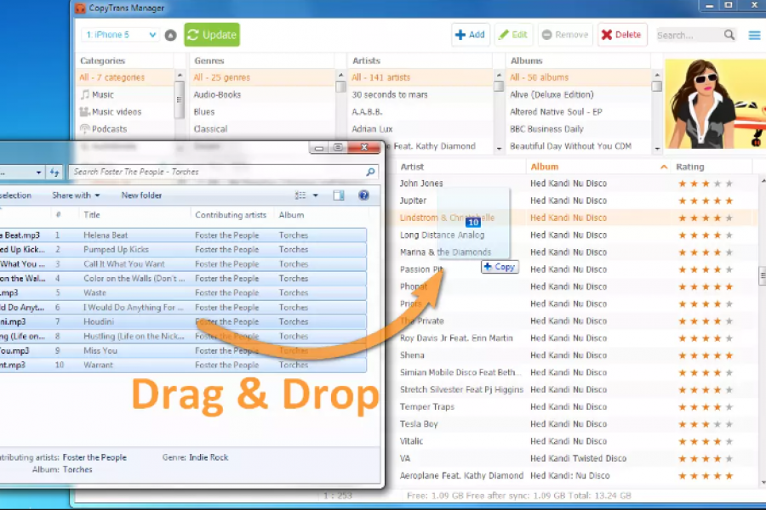This screenshot has width=766, height=510.
Task: Set star rating for John Jones track
Action: (x=705, y=184)
